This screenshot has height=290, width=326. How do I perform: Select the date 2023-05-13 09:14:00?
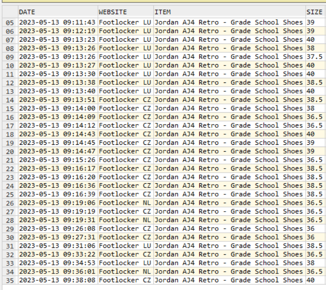click(x=57, y=108)
